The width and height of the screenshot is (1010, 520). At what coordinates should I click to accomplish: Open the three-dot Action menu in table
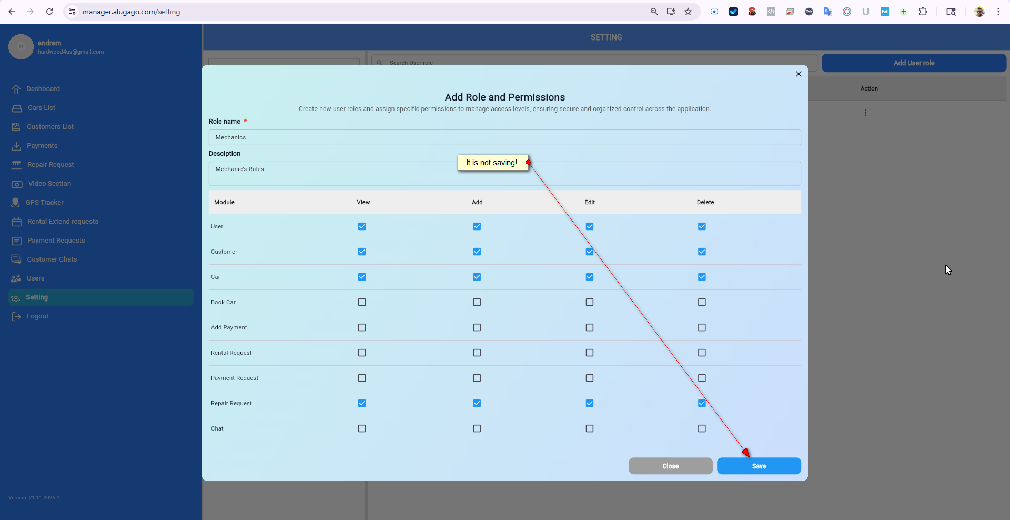pyautogui.click(x=865, y=113)
